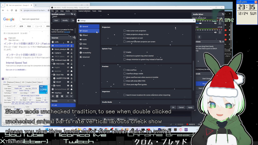This screenshot has height=145, width=258.
Task: Float the Scenes dock icon
Action: 74,101
